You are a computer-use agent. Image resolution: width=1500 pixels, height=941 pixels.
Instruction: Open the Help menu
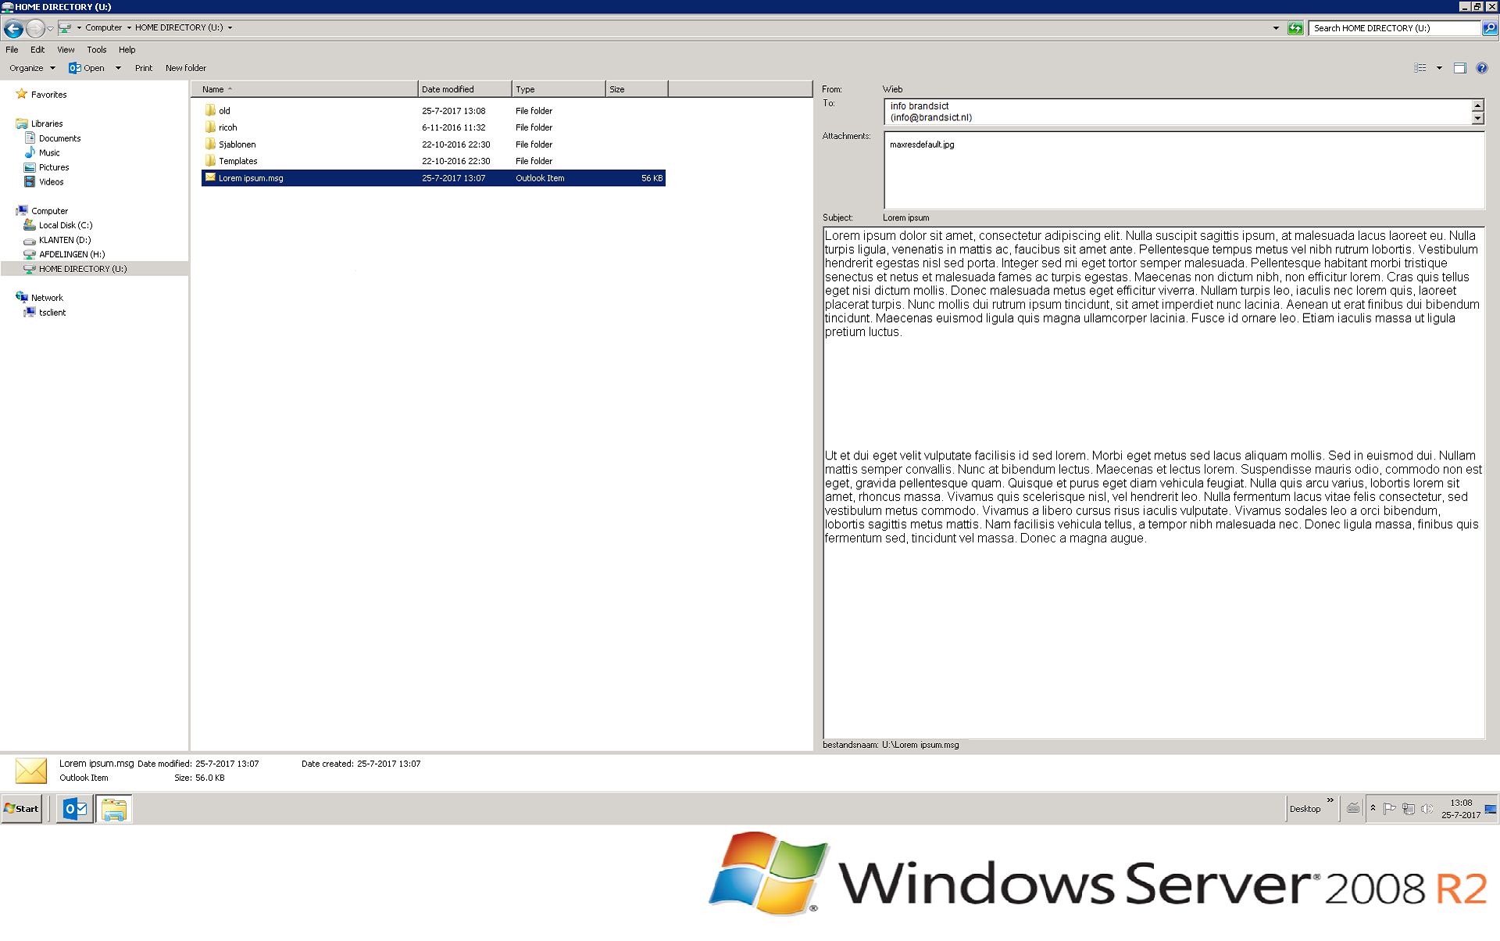[x=127, y=49]
